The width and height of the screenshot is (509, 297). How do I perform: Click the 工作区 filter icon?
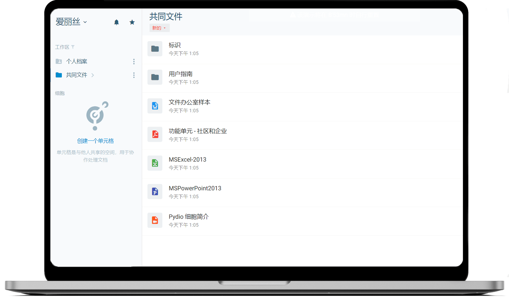tap(73, 47)
